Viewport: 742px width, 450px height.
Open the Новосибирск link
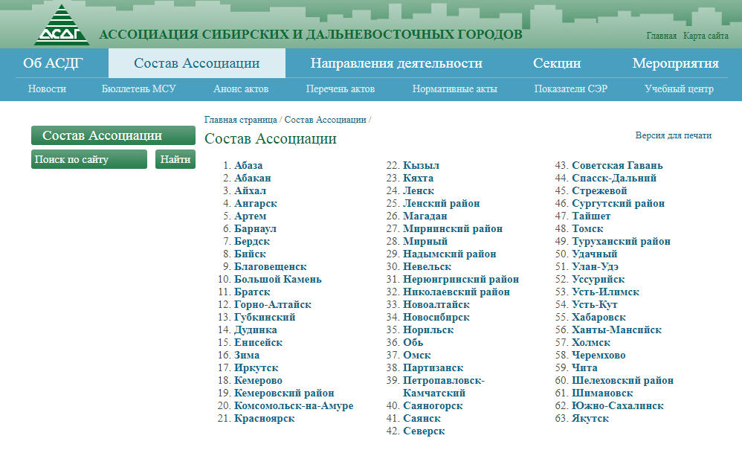click(436, 318)
